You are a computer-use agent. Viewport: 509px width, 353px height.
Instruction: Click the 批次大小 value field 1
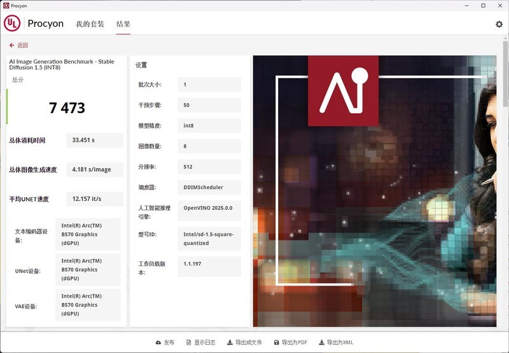click(x=209, y=85)
